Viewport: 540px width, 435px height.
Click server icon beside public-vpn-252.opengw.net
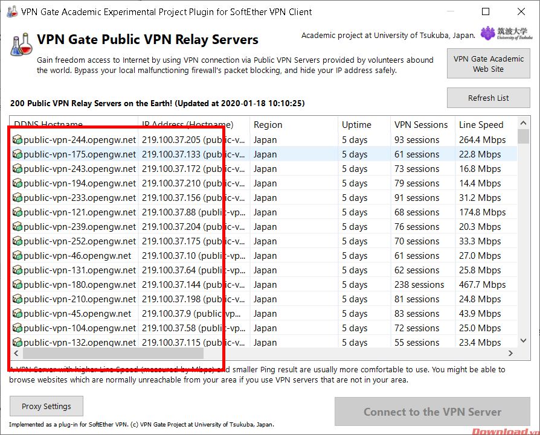[18, 241]
